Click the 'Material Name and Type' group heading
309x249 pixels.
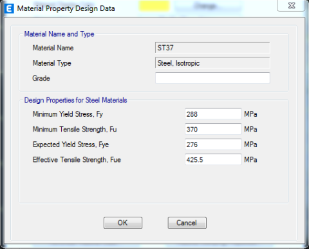(59, 34)
